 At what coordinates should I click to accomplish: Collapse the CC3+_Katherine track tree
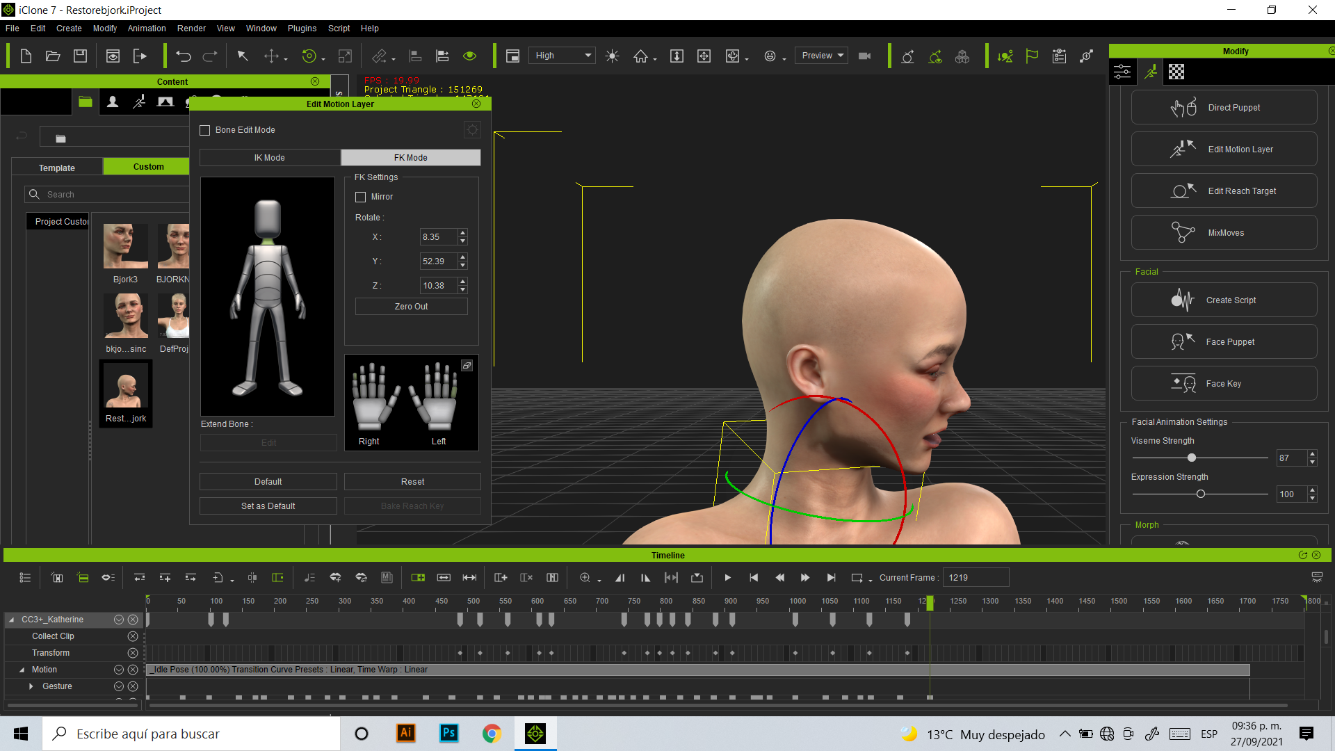click(12, 620)
